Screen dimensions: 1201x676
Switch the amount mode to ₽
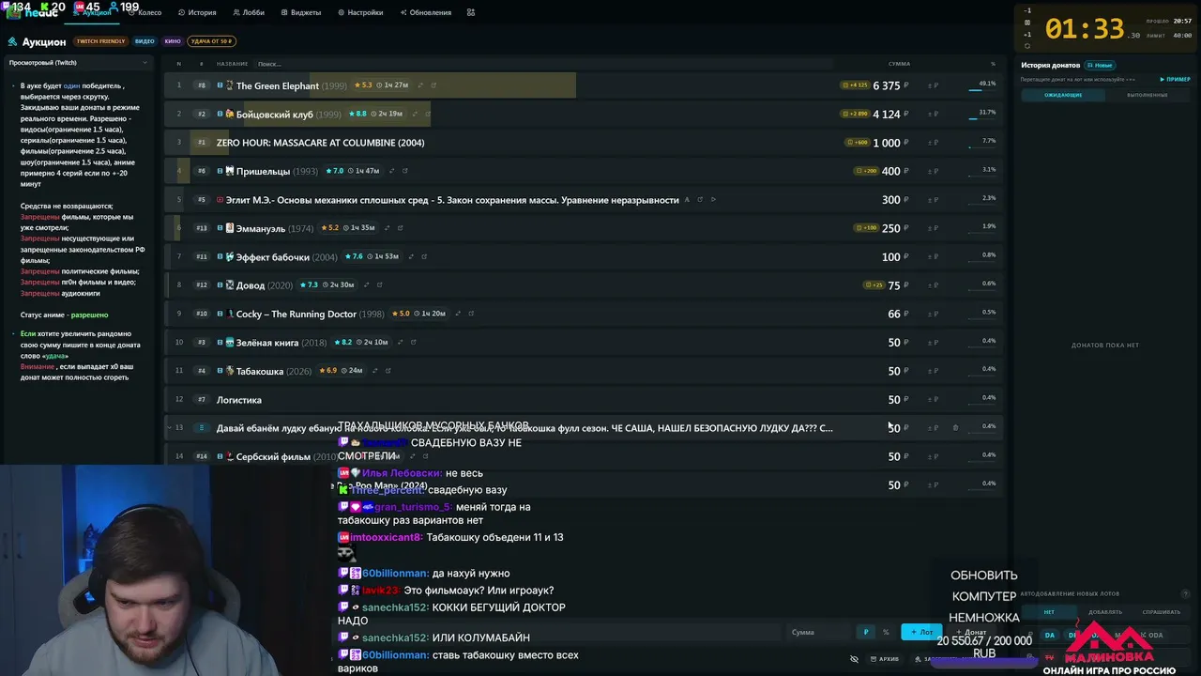(866, 632)
